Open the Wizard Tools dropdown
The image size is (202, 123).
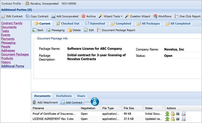[x=111, y=16]
